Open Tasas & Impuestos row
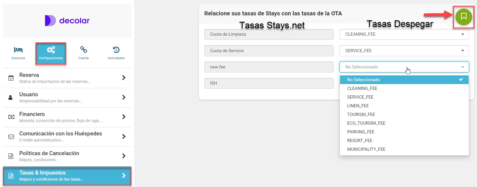477x187 pixels. [x=67, y=176]
